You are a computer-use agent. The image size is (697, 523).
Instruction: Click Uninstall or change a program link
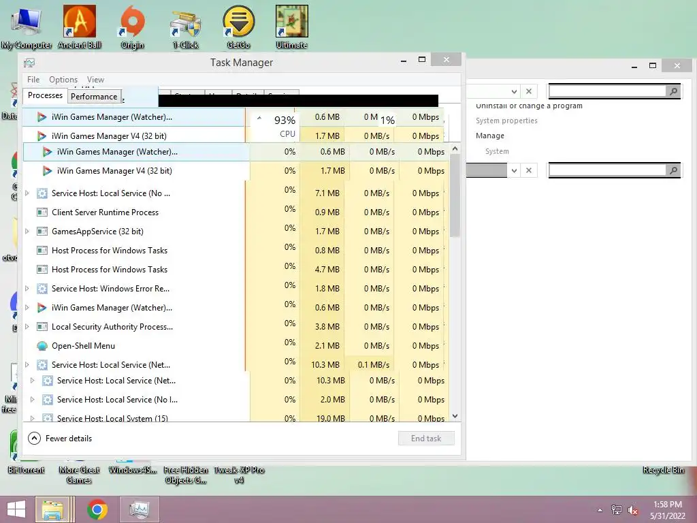click(x=529, y=106)
